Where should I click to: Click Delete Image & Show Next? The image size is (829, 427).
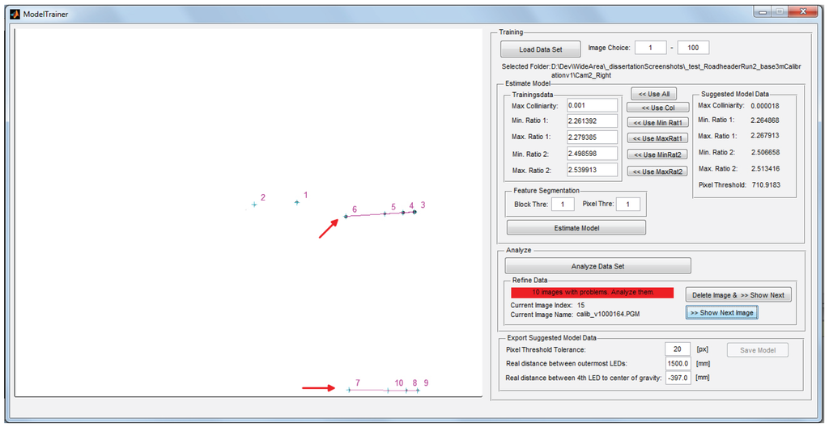point(738,294)
